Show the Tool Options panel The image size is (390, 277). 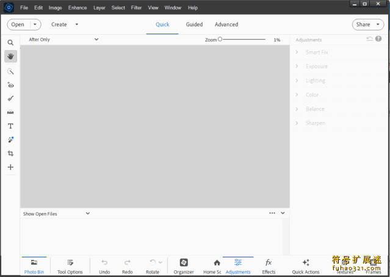(70, 266)
